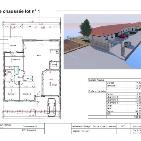Select the 'Terrasse' label in the floor plan
141x141 pixels.
coord(13,46)
